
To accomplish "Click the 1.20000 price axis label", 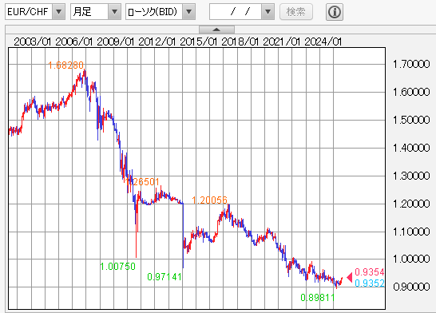I will (x=411, y=204).
